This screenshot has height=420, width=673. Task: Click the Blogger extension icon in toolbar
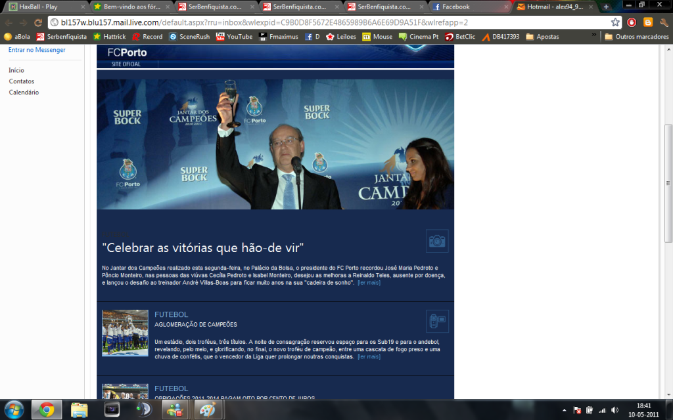tap(648, 22)
